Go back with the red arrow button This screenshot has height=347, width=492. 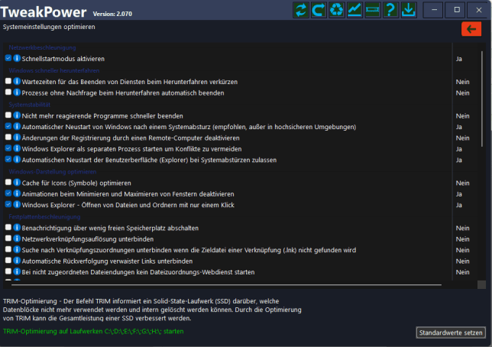(x=471, y=28)
